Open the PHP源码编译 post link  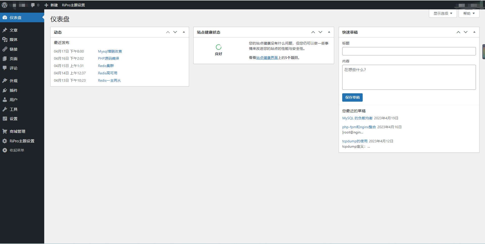tap(108, 58)
